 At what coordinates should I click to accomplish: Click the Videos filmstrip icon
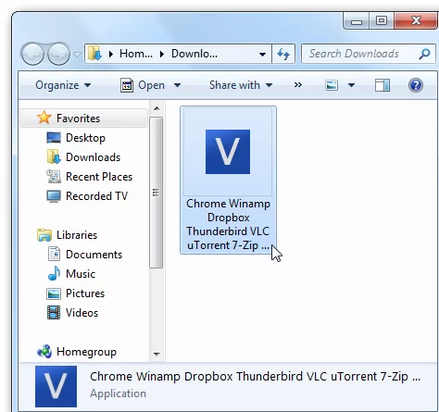coord(54,313)
